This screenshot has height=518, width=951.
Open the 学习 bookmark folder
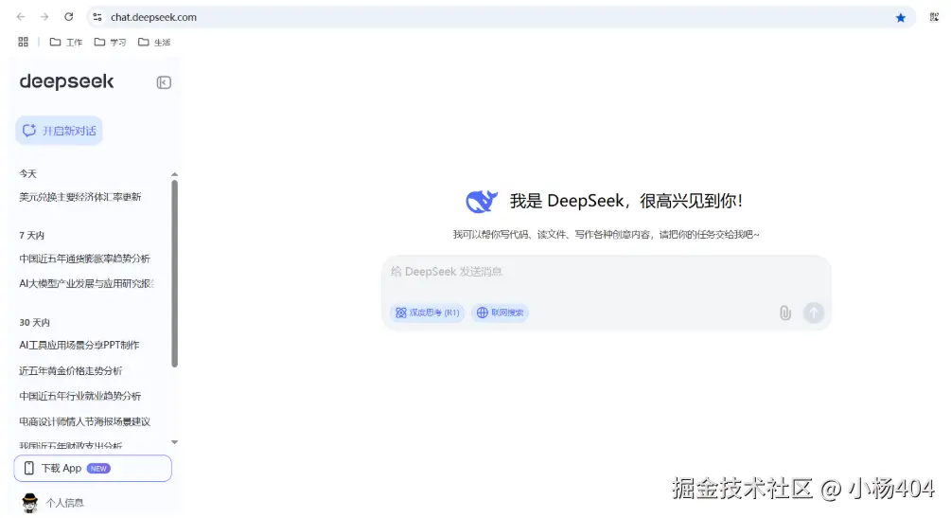tap(111, 42)
